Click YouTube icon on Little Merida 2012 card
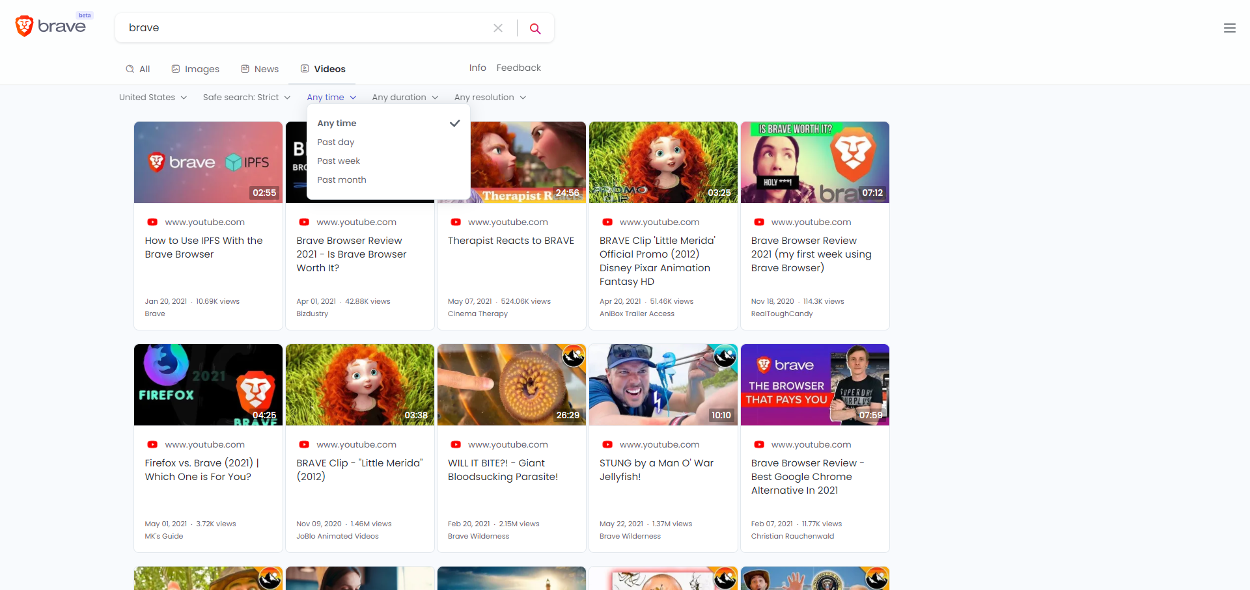Screen dimensions: 1250x590 (x=304, y=444)
